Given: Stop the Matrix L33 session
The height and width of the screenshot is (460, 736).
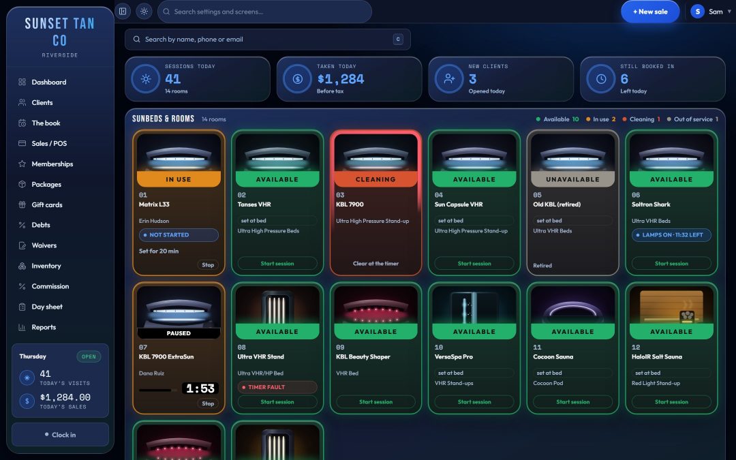Looking at the screenshot, I should (x=208, y=264).
